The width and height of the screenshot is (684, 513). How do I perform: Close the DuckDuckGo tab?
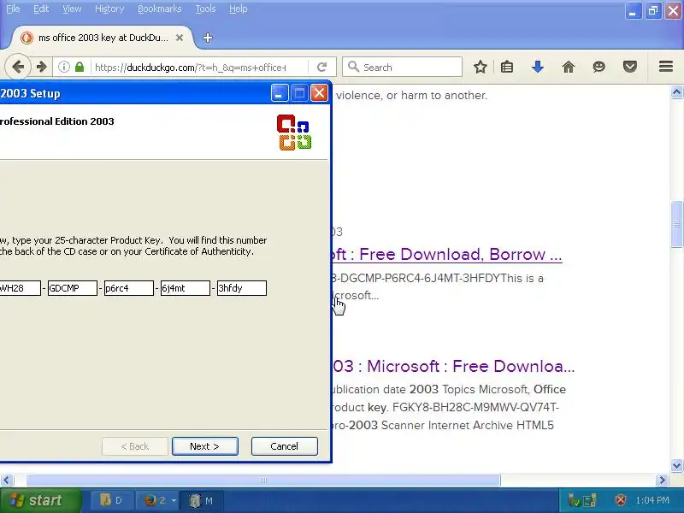180,38
